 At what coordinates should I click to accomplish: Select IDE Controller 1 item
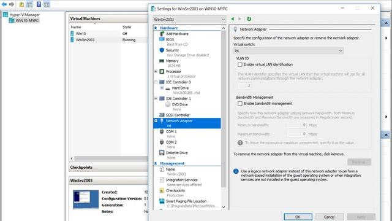(x=178, y=99)
